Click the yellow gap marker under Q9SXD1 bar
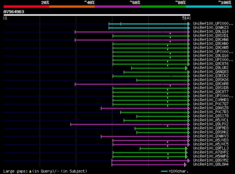The width and height of the screenshot is (235, 174). [x=170, y=37]
